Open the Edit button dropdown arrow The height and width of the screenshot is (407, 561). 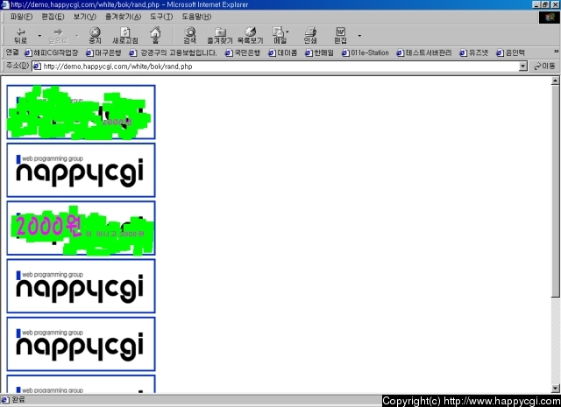point(359,36)
